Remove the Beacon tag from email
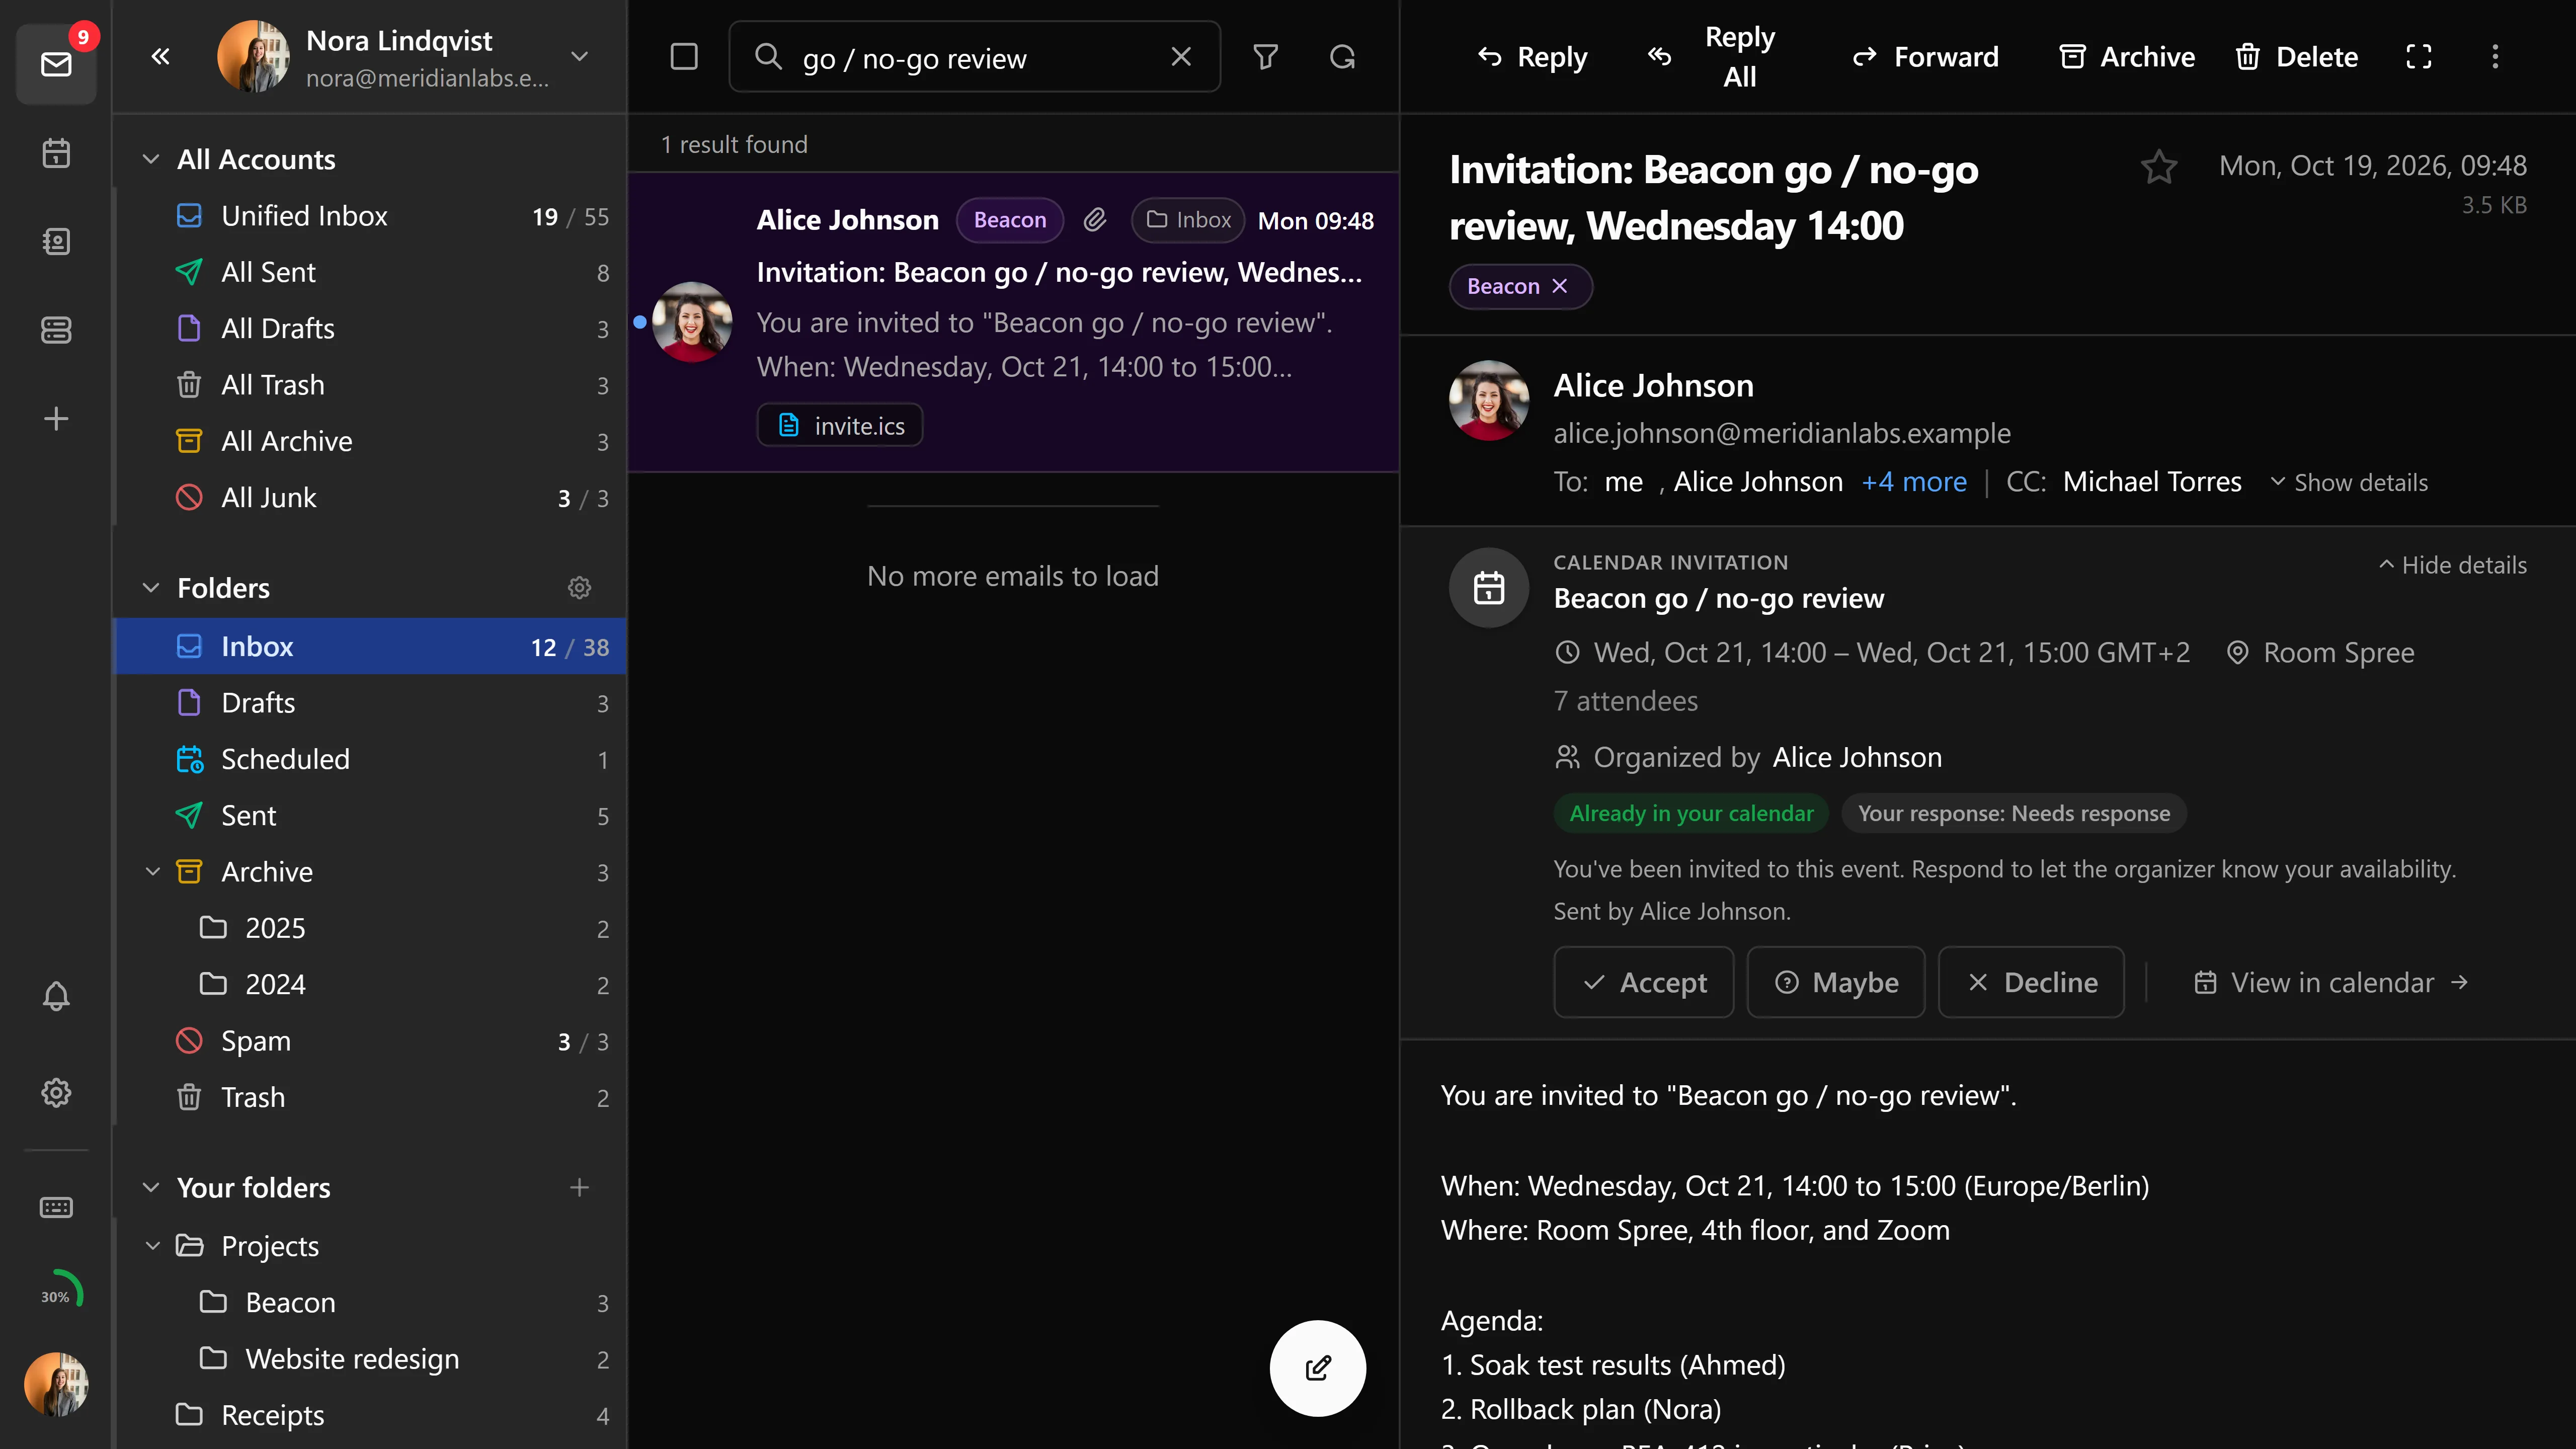Viewport: 2576px width, 1449px height. (x=1559, y=286)
